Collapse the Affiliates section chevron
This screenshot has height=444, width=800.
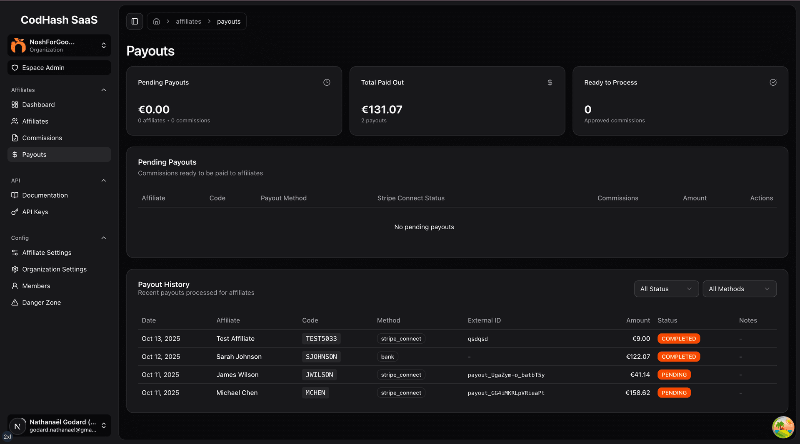103,89
